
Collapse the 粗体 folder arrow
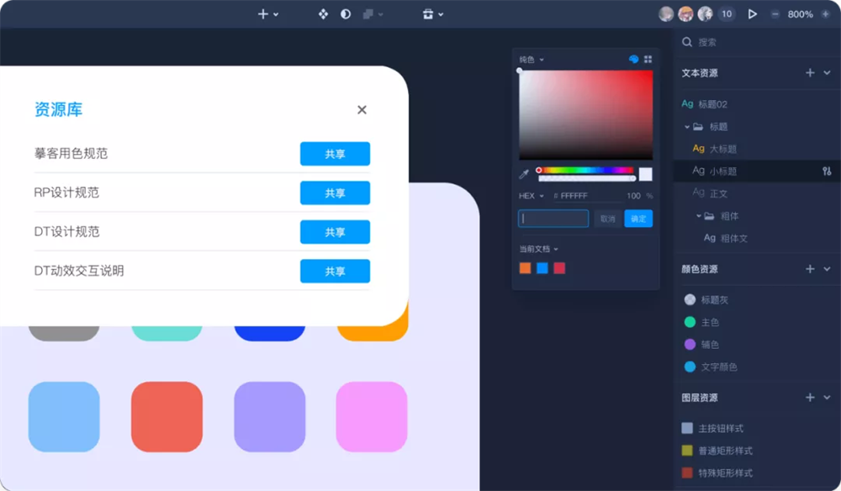click(698, 216)
